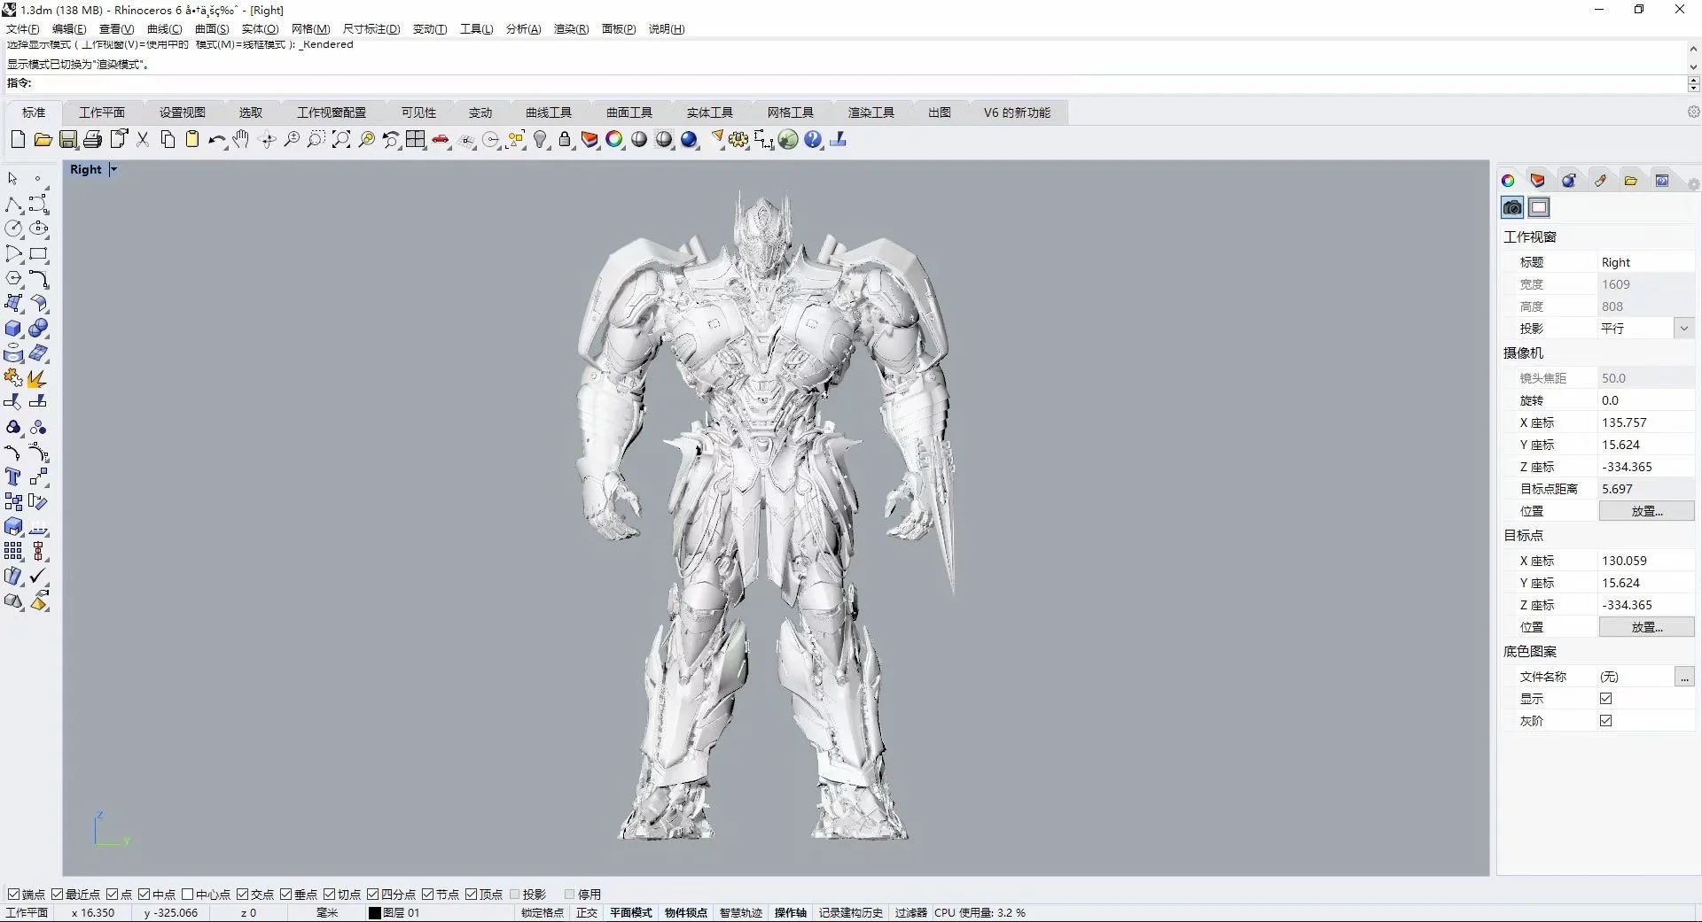Screen dimensions: 1702x922
Task: Enable the 中心点 center snap checkbox
Action: [x=188, y=894]
